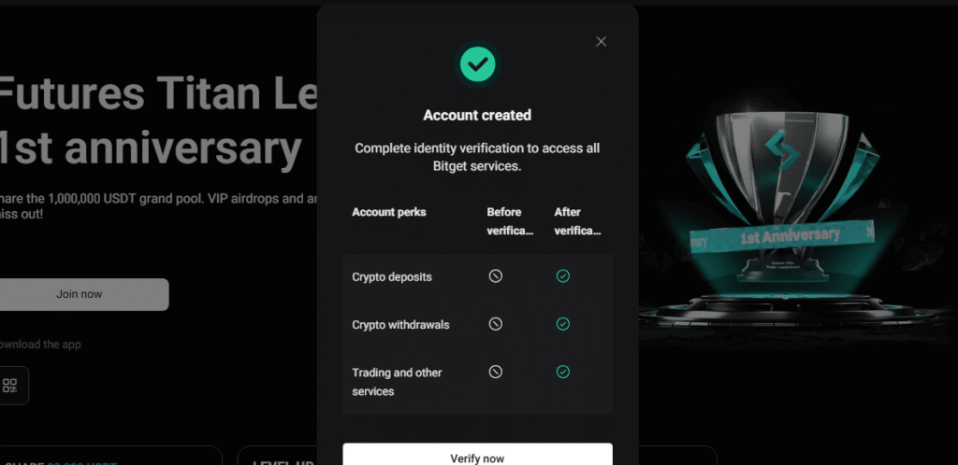Click Trading services before-verification blocked icon
This screenshot has width=958, height=465.
[496, 372]
